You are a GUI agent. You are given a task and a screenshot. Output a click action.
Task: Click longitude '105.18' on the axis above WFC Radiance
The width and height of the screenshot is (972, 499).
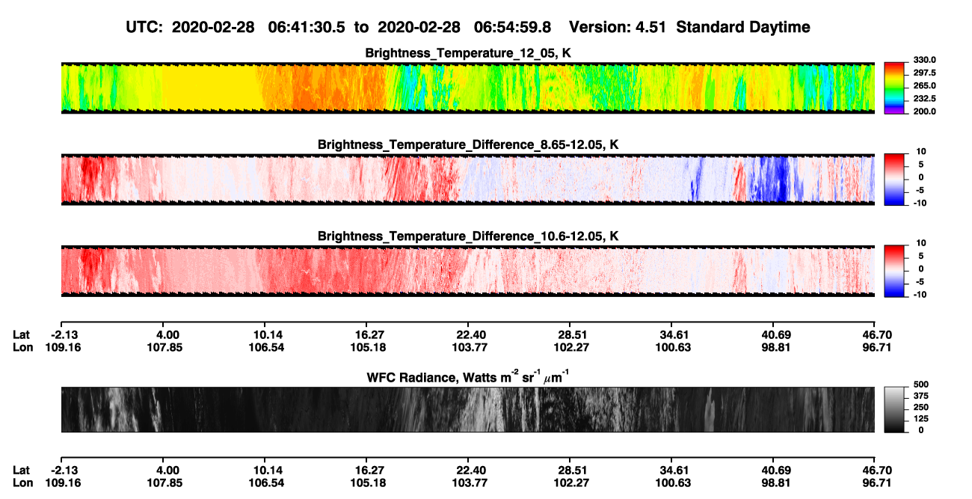[368, 347]
